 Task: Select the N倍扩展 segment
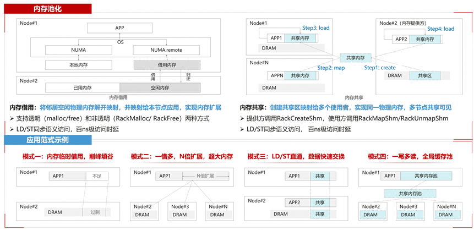205,176
